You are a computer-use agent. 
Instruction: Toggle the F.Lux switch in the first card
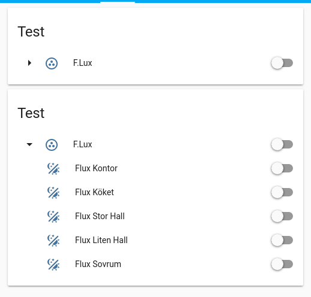coord(282,63)
